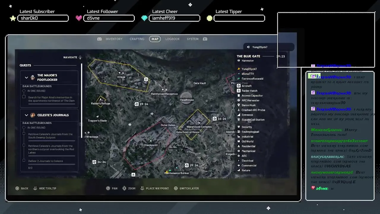Image resolution: width=380 pixels, height=214 pixels.
Task: Check the northern outpost Red Lakes objective box
Action: (24, 145)
